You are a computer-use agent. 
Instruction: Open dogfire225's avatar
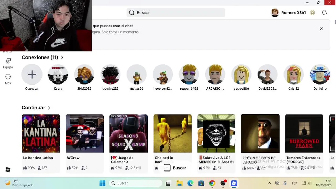(110, 75)
